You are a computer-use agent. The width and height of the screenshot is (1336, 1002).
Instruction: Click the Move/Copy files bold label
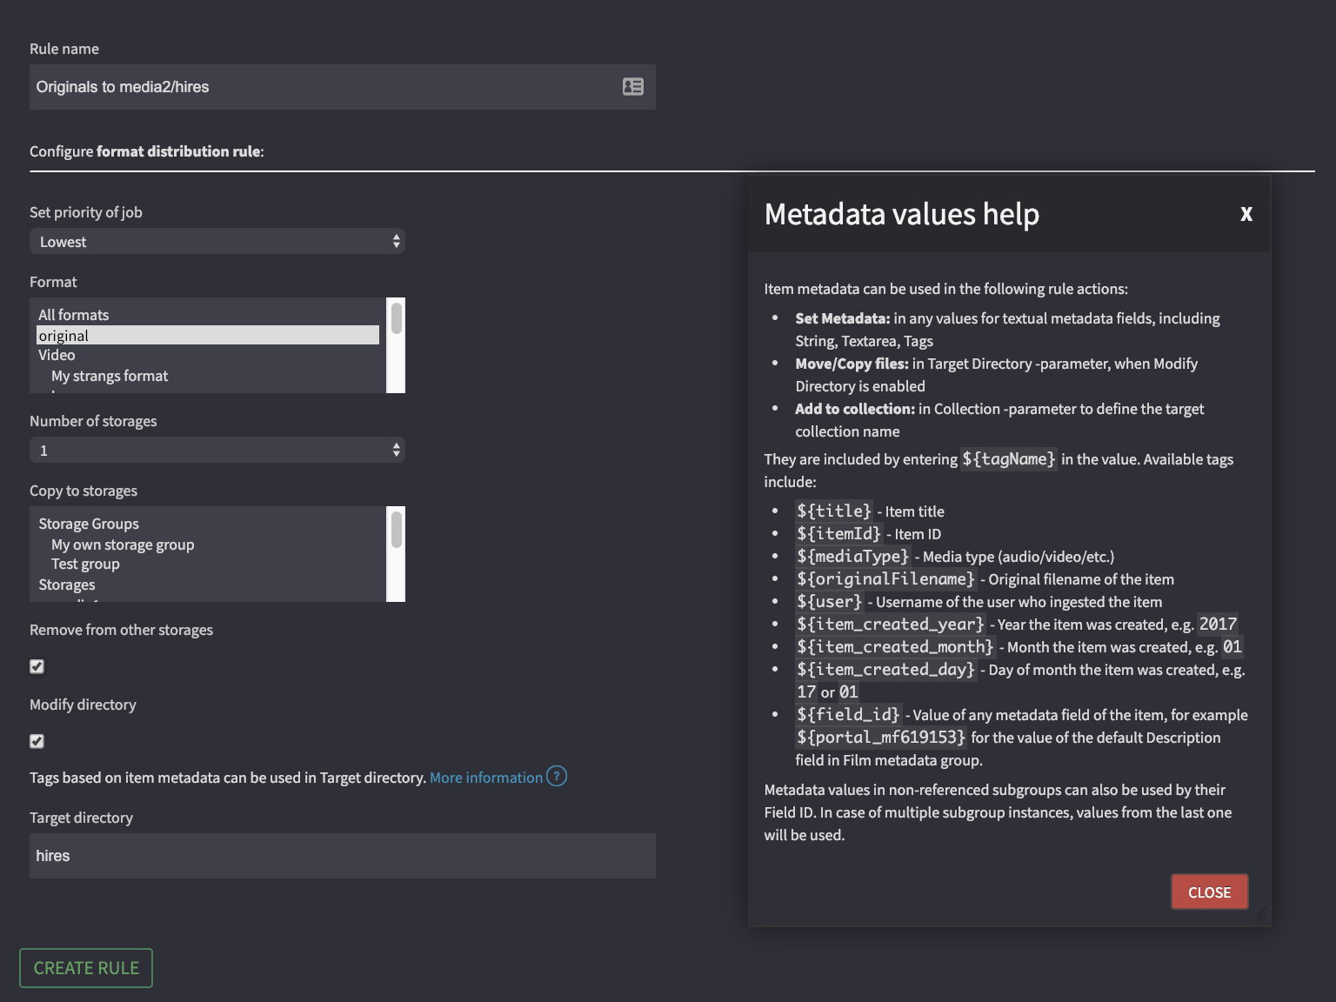tap(852, 364)
